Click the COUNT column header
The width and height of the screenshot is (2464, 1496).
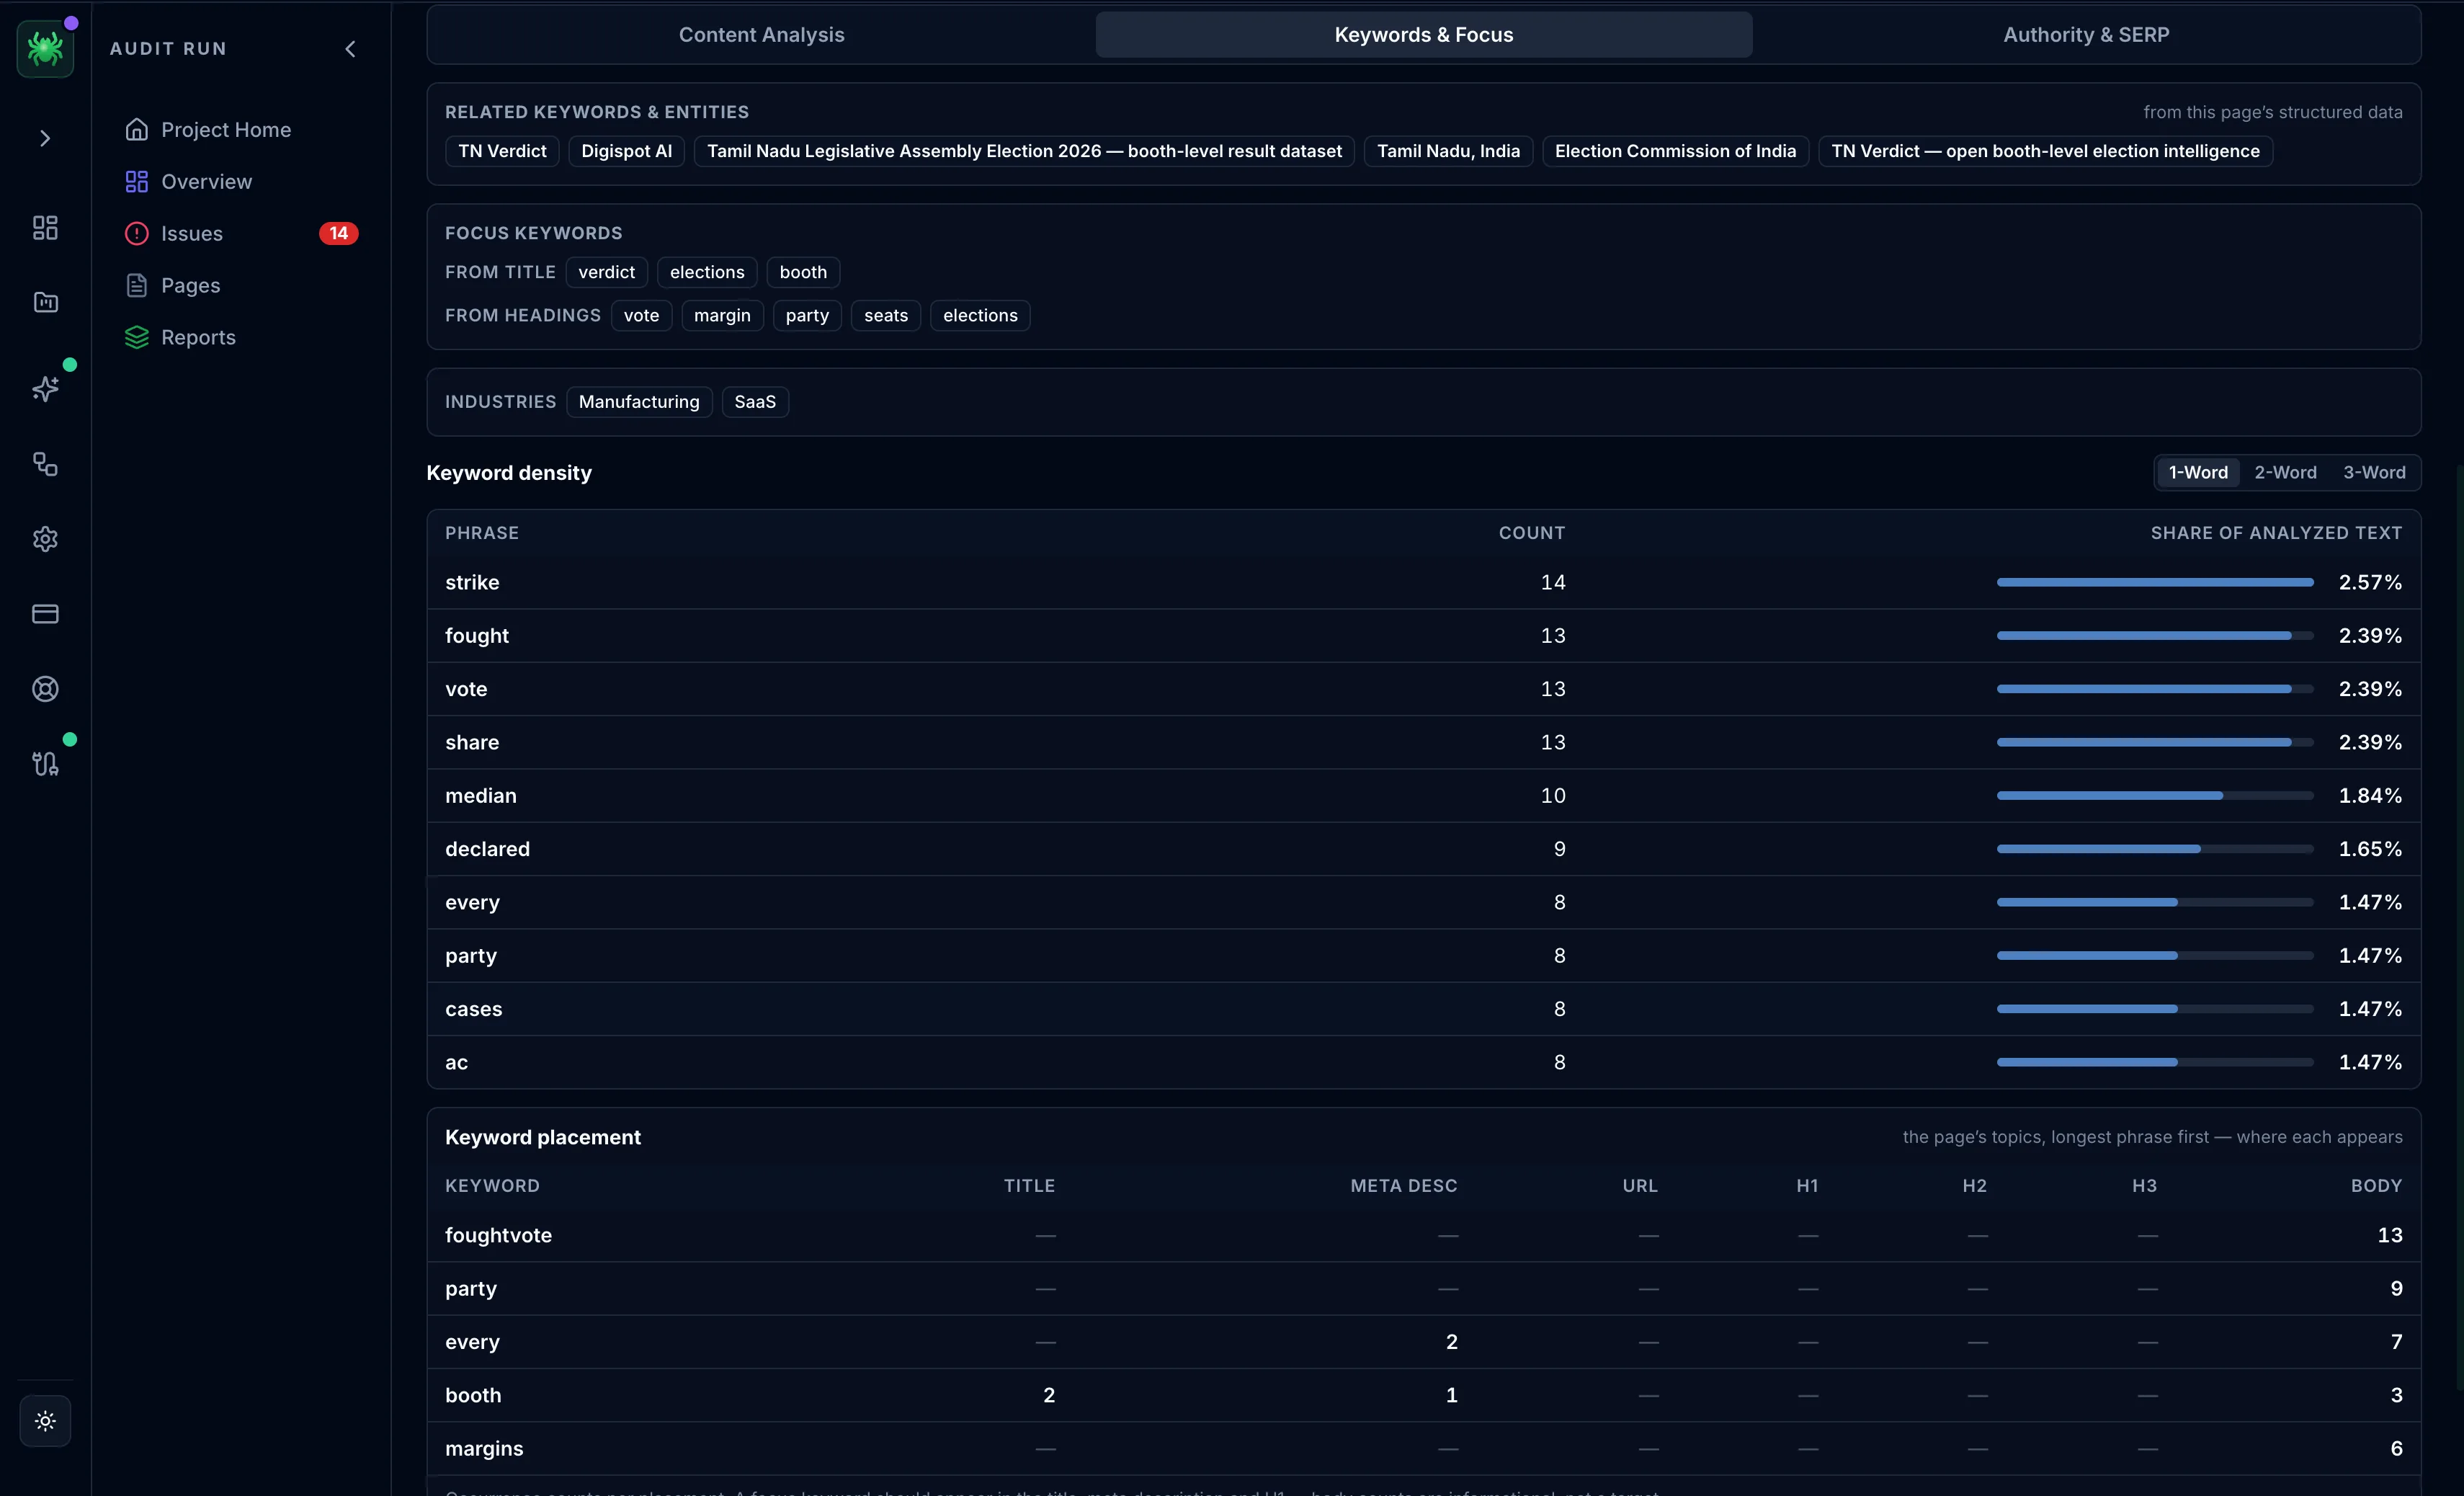point(1531,533)
